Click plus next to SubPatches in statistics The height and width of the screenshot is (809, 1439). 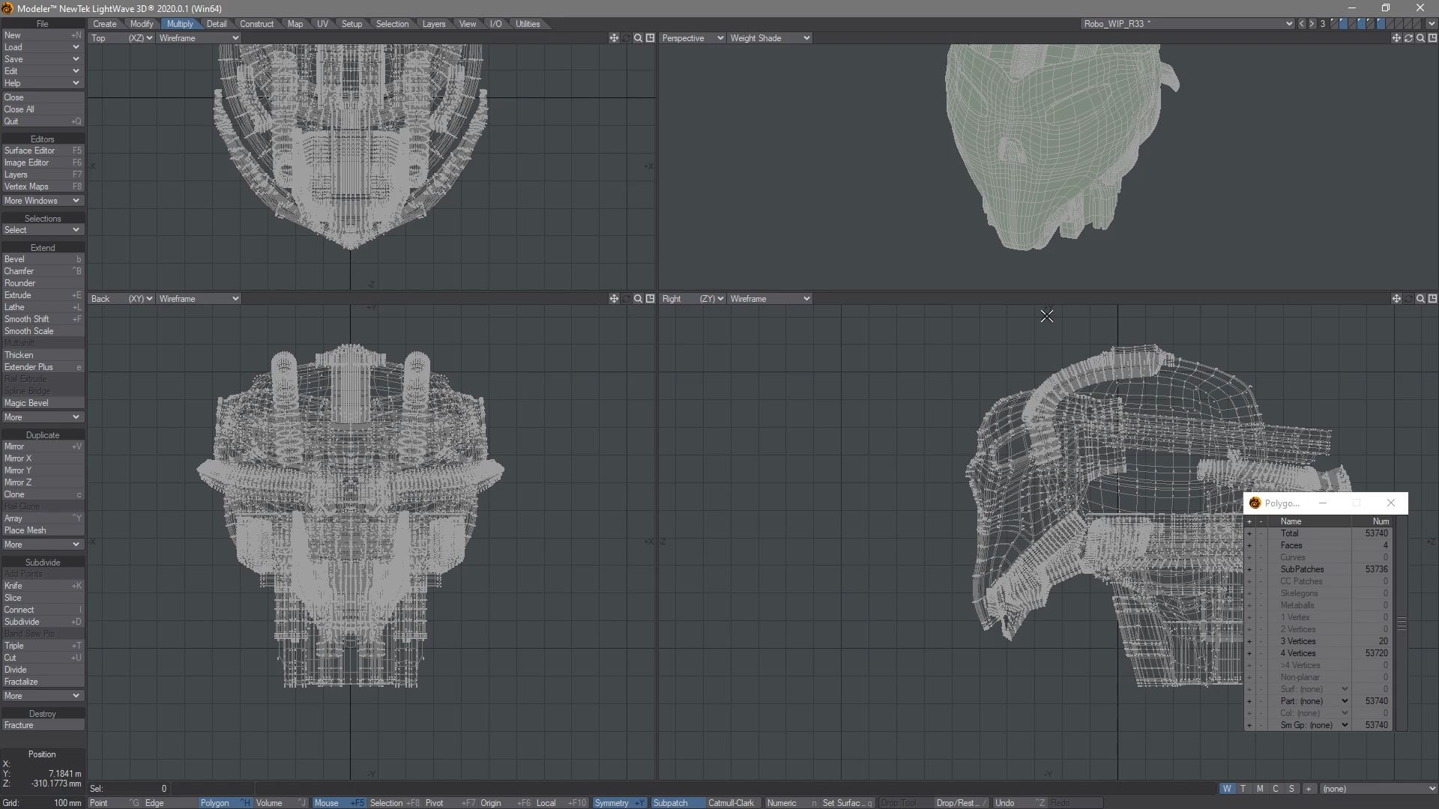click(1249, 569)
